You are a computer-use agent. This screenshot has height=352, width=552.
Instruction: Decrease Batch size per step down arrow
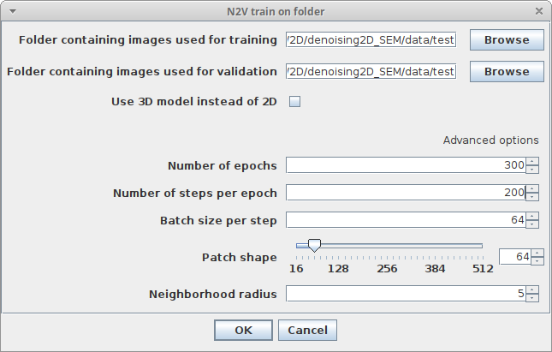pyautogui.click(x=532, y=224)
